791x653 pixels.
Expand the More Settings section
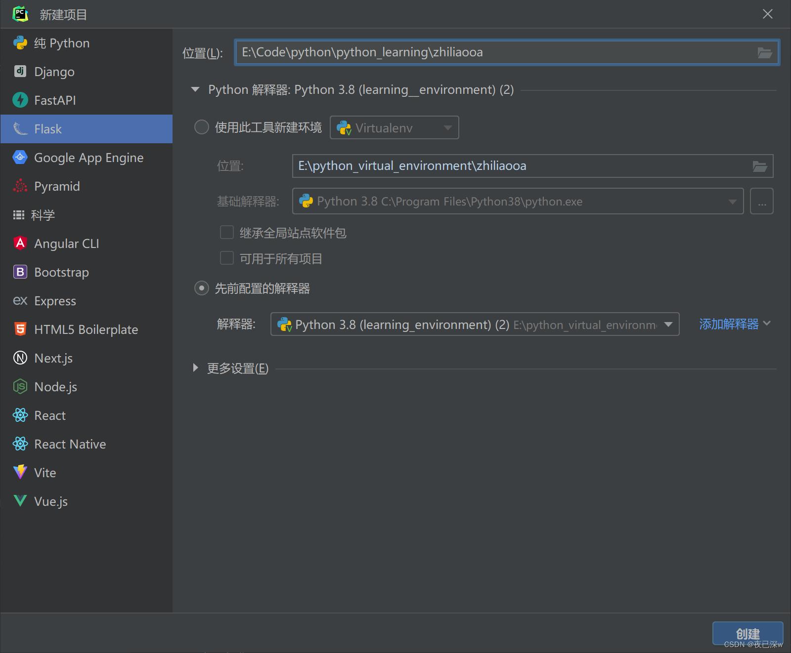pos(195,368)
